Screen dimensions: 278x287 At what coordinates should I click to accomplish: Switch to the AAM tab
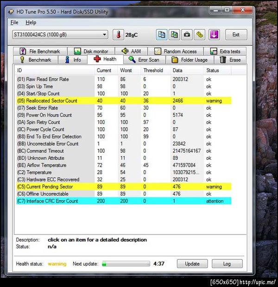click(131, 51)
